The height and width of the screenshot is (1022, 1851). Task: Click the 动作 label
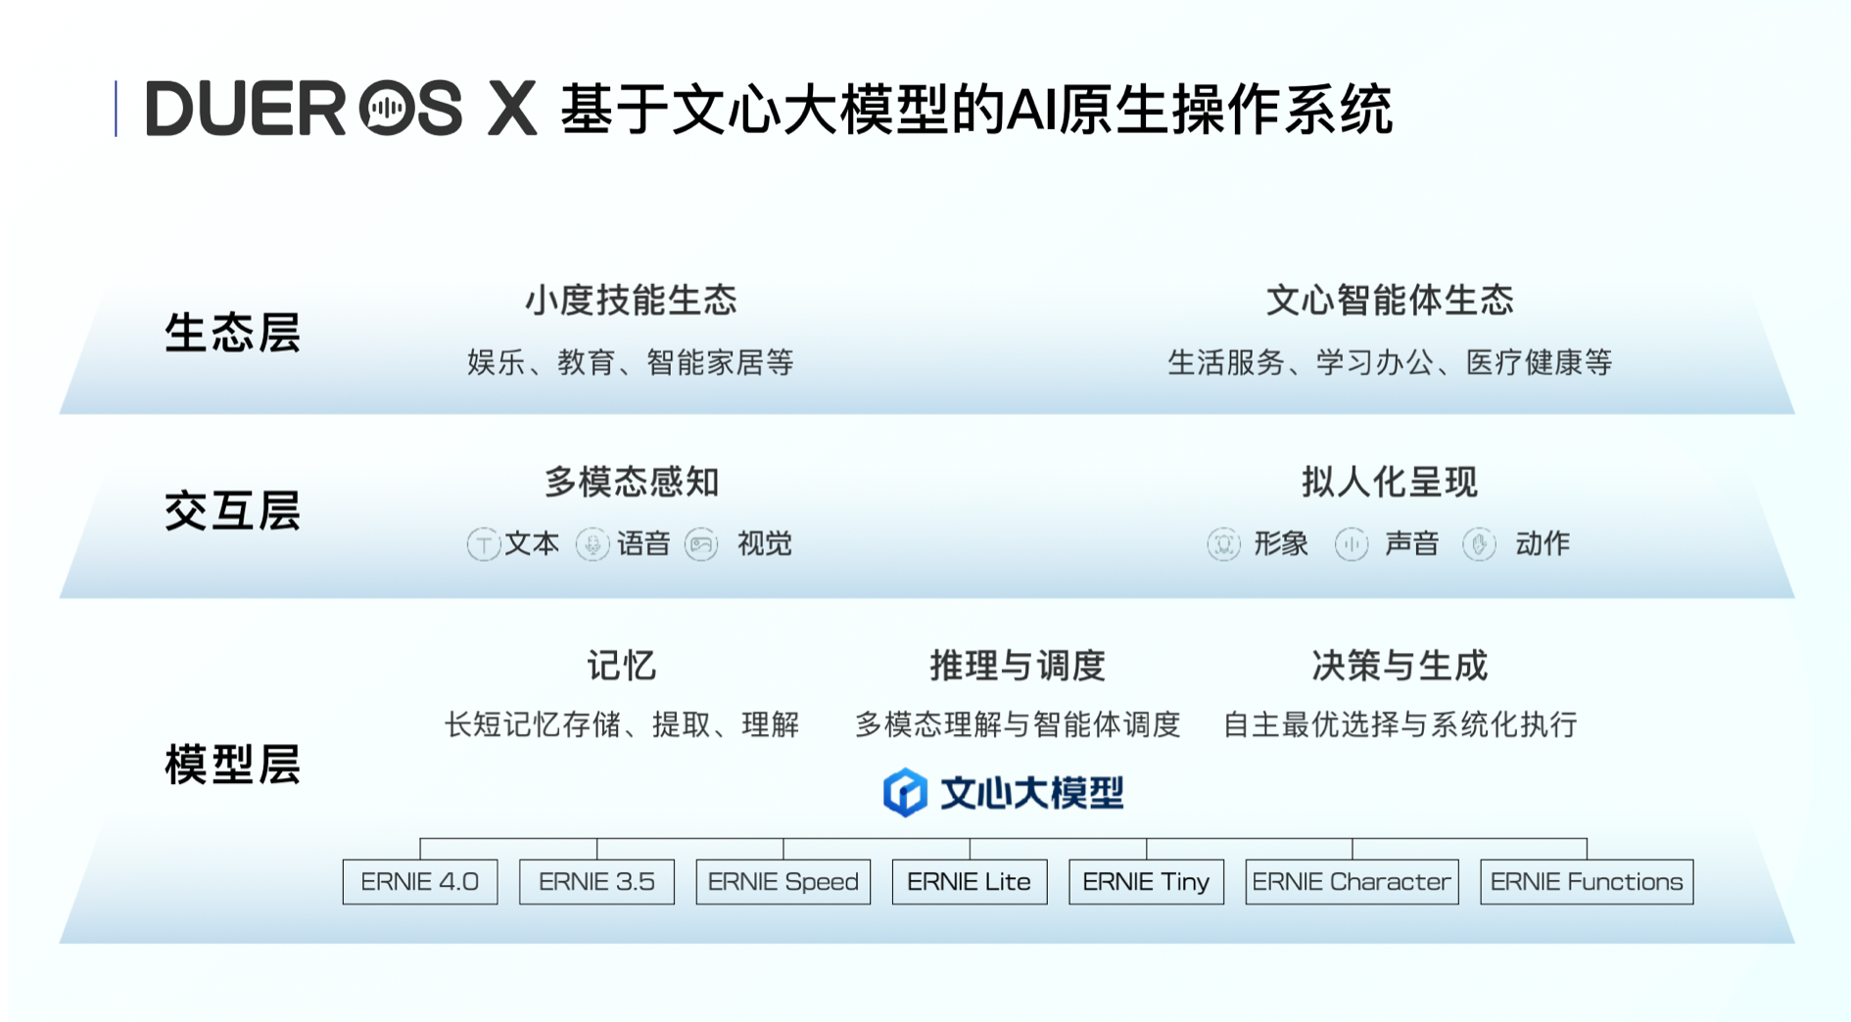tap(1542, 544)
